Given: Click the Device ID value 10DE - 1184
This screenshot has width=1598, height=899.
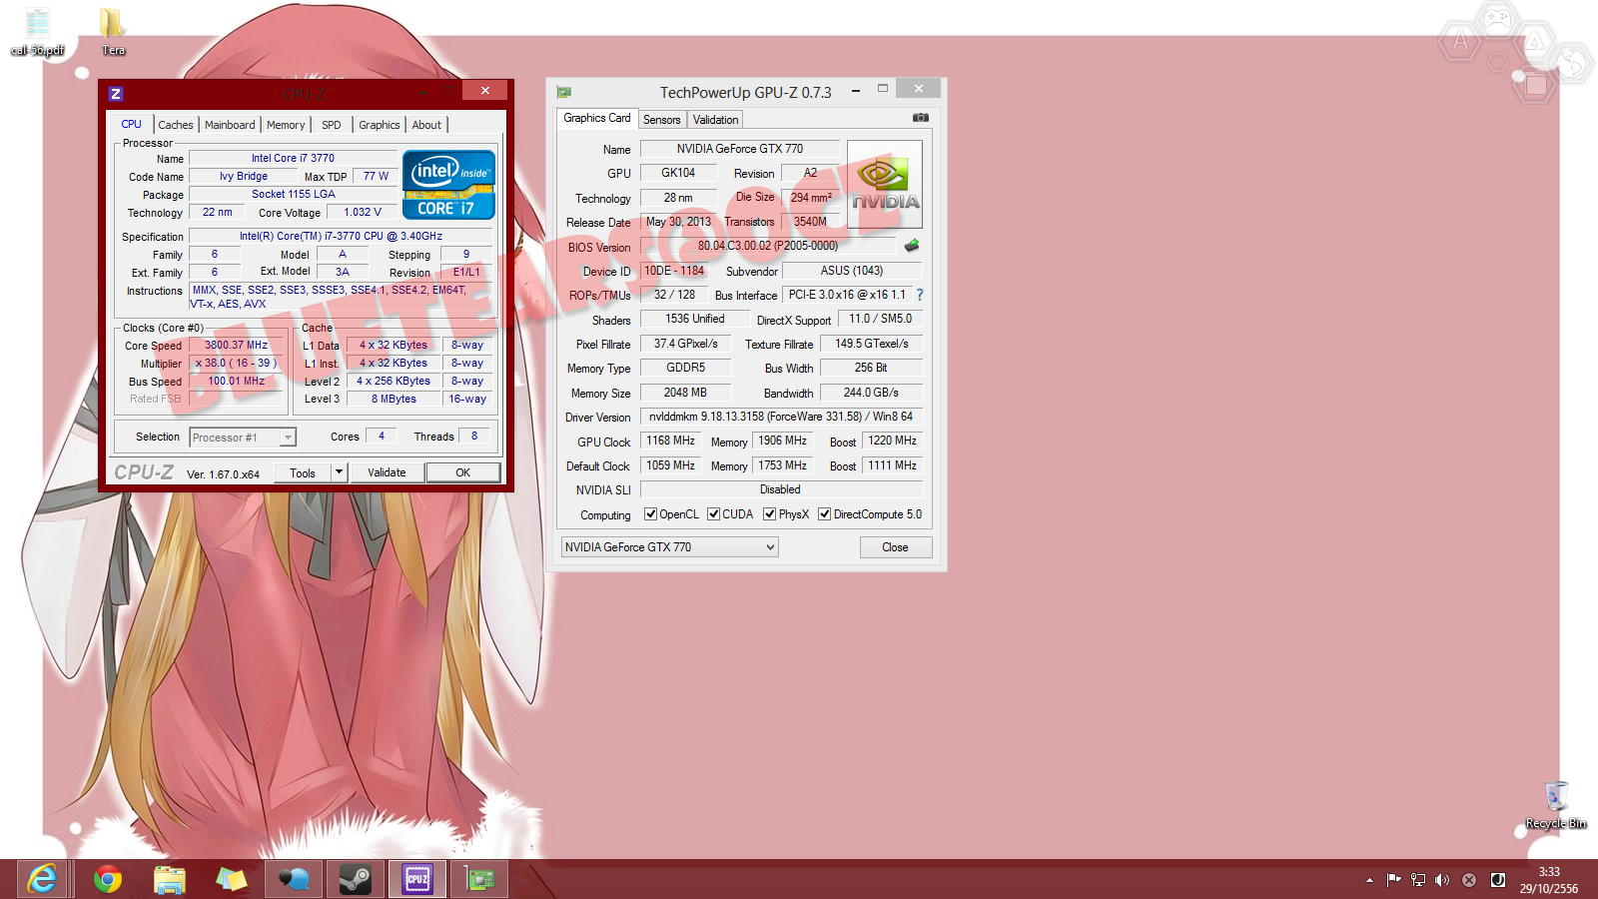Looking at the screenshot, I should pyautogui.click(x=674, y=271).
